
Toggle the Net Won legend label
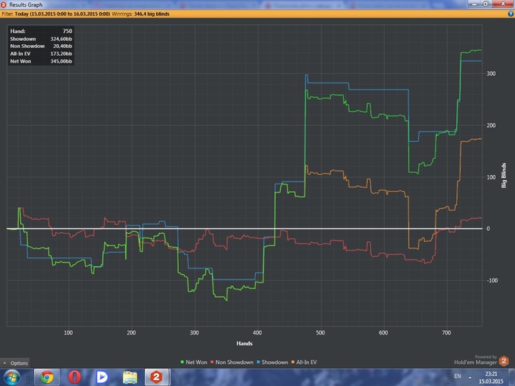196,362
